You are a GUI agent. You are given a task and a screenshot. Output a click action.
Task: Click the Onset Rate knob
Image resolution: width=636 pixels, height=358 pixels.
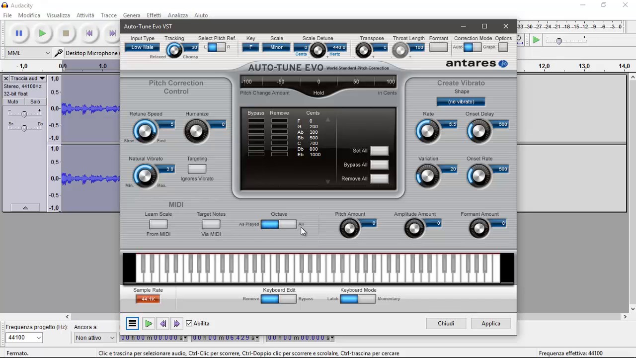click(x=479, y=176)
